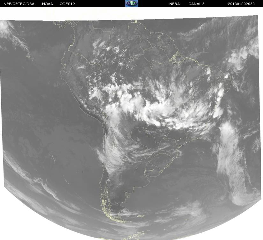Click the INFRA label in header

[x=174, y=4]
